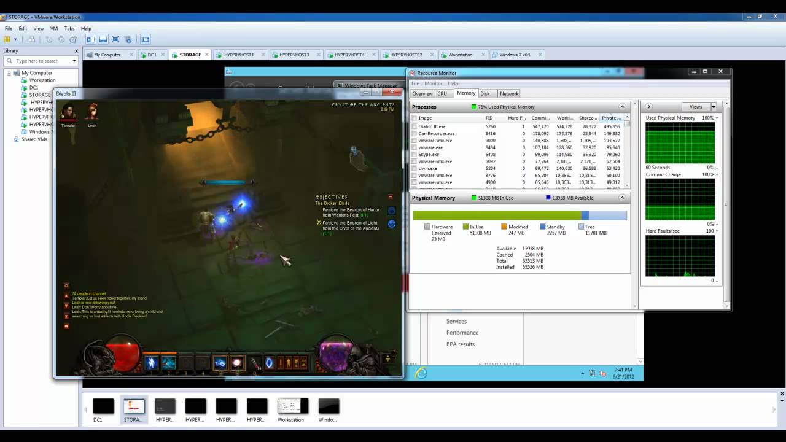Close the DC1 tab

click(163, 55)
